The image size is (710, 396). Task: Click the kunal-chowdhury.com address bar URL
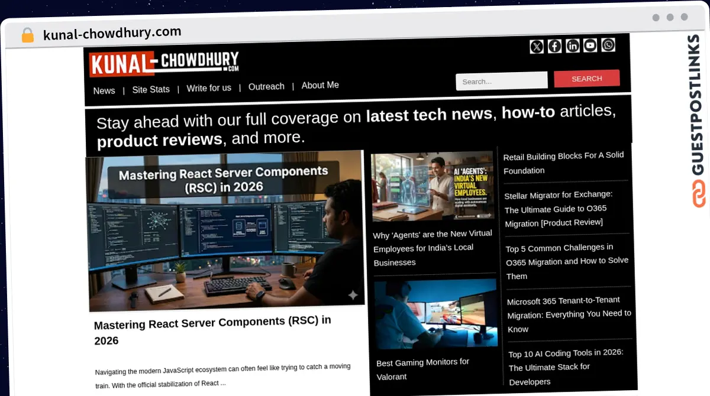(x=112, y=33)
